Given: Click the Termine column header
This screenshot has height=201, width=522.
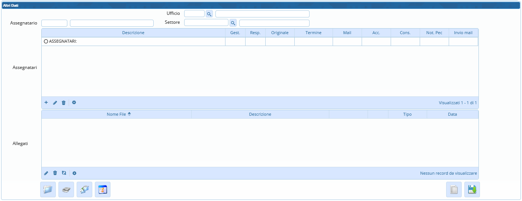Looking at the screenshot, I should (313, 33).
